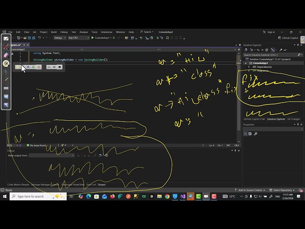Select the pink eraser annotation tool
This screenshot has height=229, width=305.
click(6, 55)
